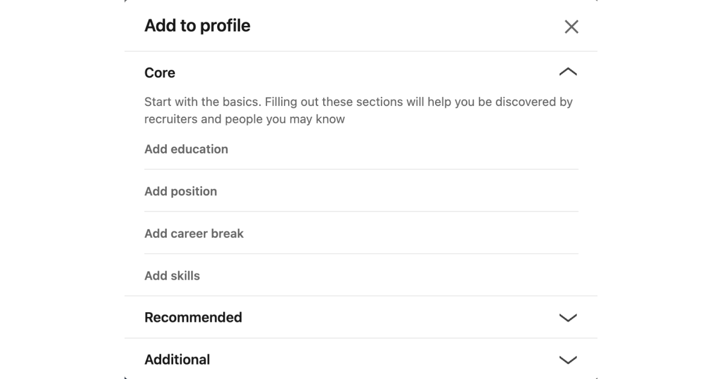Click the Recommended header label
The width and height of the screenshot is (722, 379).
pos(193,317)
